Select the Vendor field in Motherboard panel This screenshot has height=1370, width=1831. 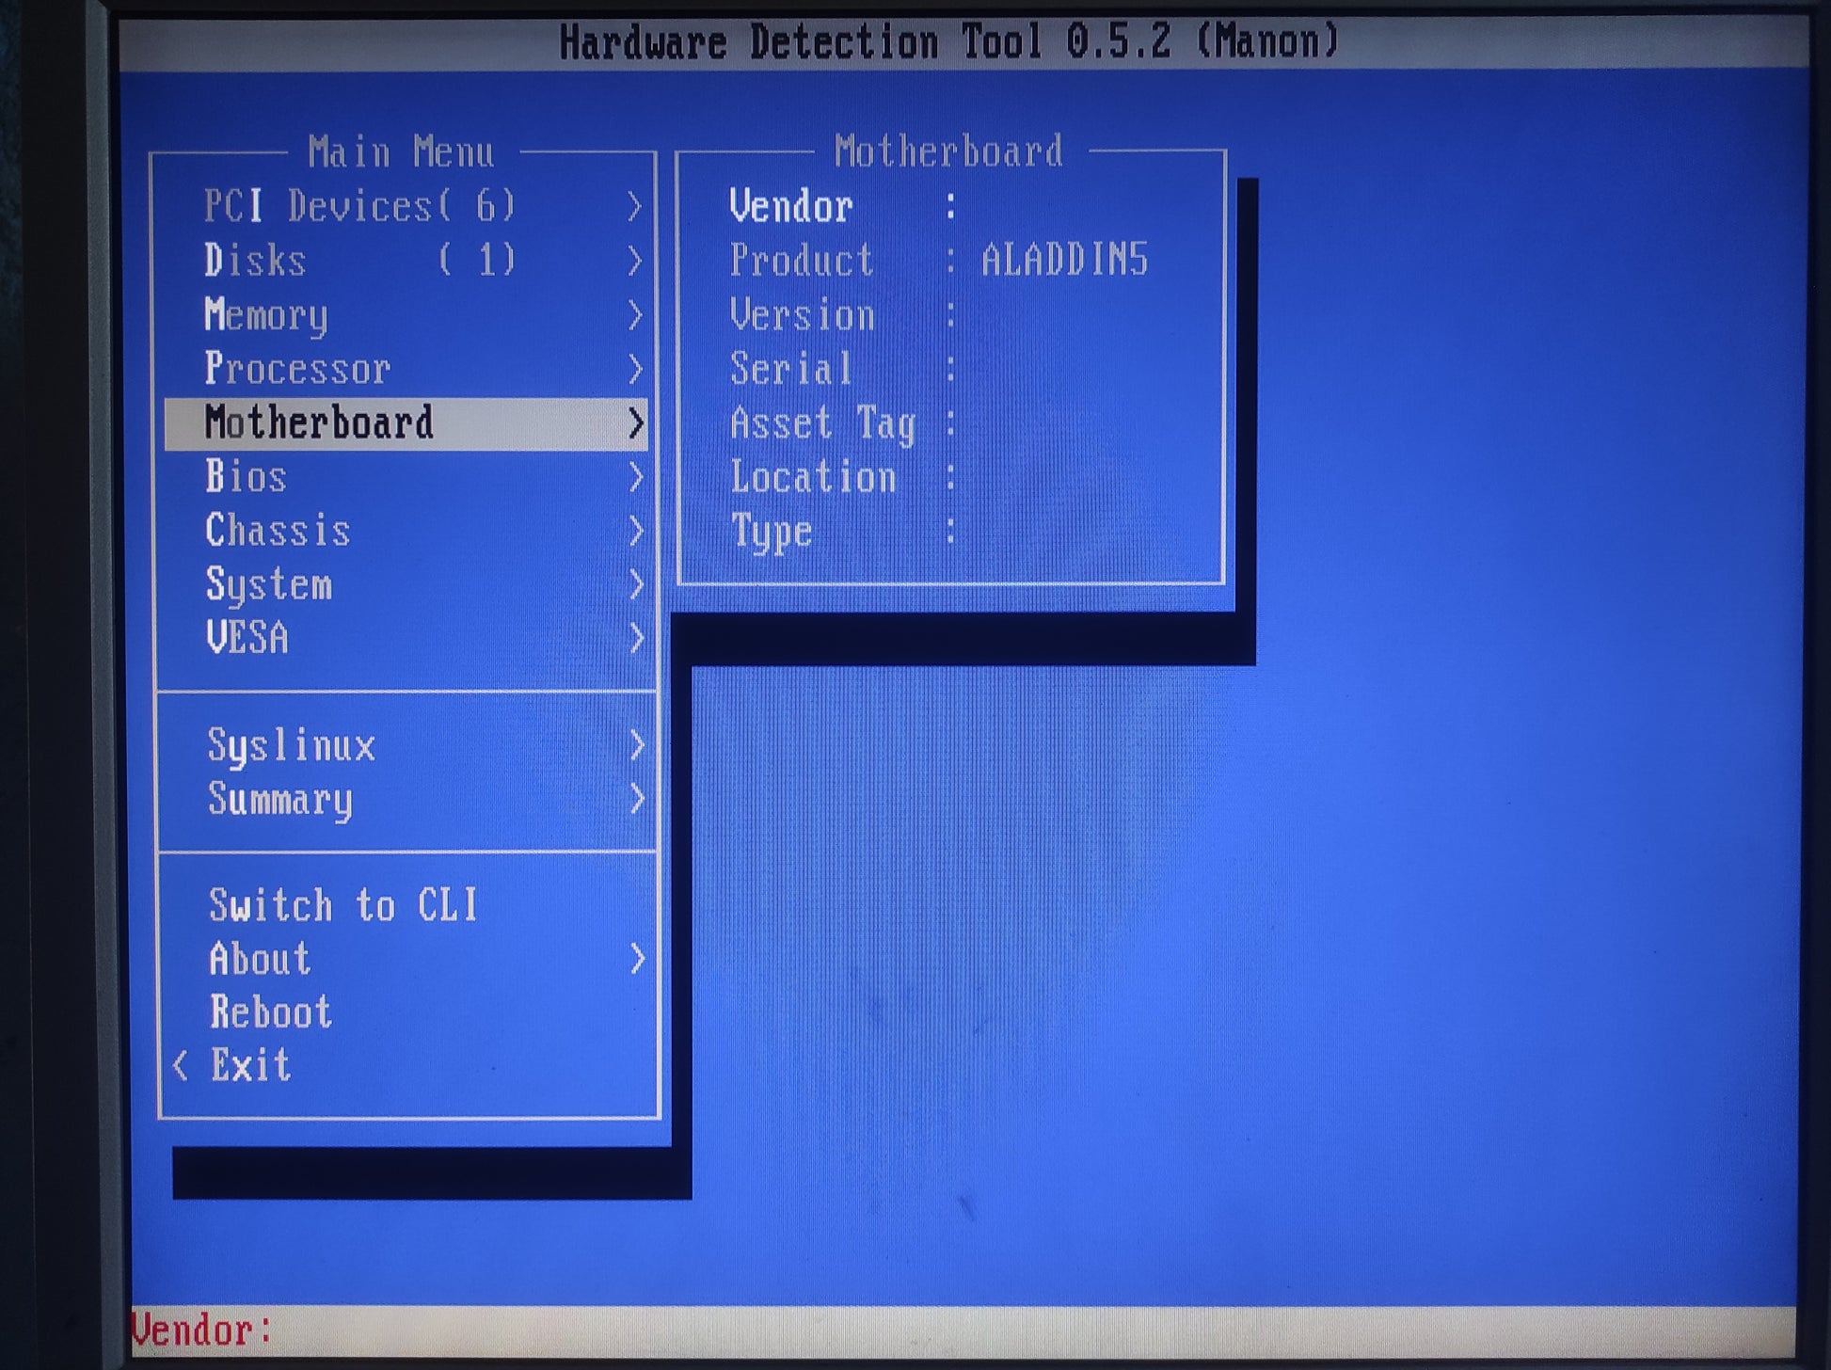click(791, 206)
